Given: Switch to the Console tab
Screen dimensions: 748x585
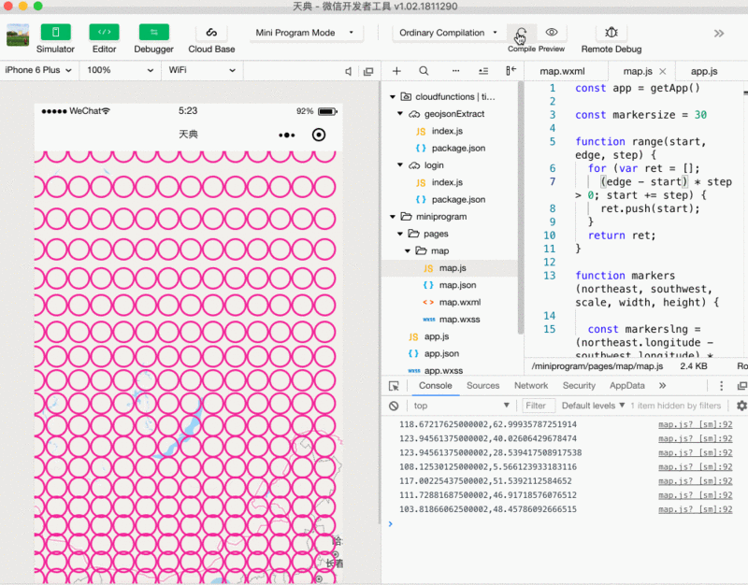Looking at the screenshot, I should 435,386.
